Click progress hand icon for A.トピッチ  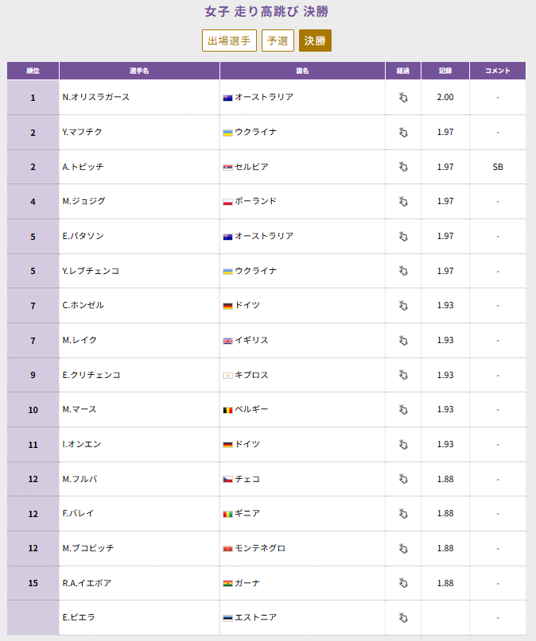point(403,167)
